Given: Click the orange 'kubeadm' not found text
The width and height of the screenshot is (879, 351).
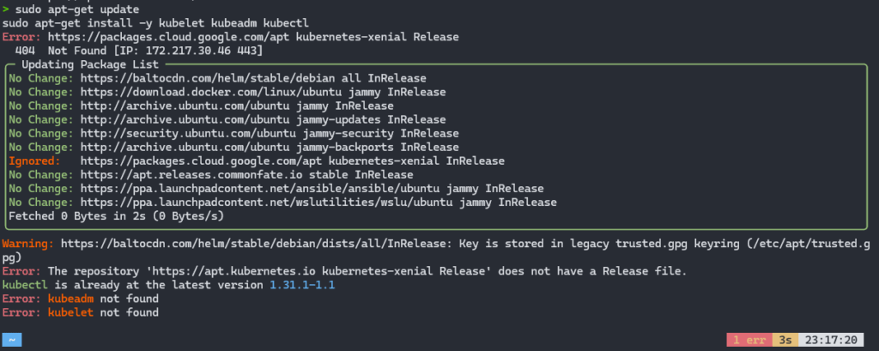Looking at the screenshot, I should point(70,299).
